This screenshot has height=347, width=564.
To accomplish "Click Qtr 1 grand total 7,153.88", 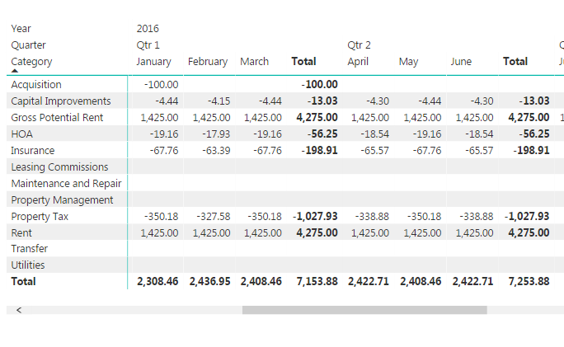I will pyautogui.click(x=317, y=281).
